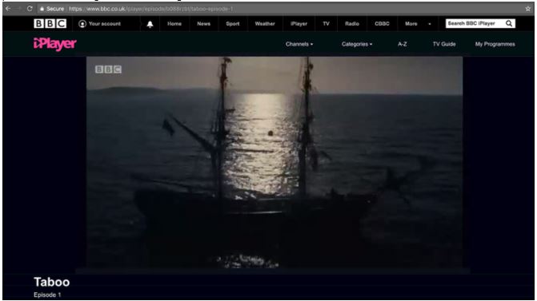Image resolution: width=537 pixels, height=301 pixels.
Task: Expand the Categories dropdown
Action: click(x=357, y=44)
